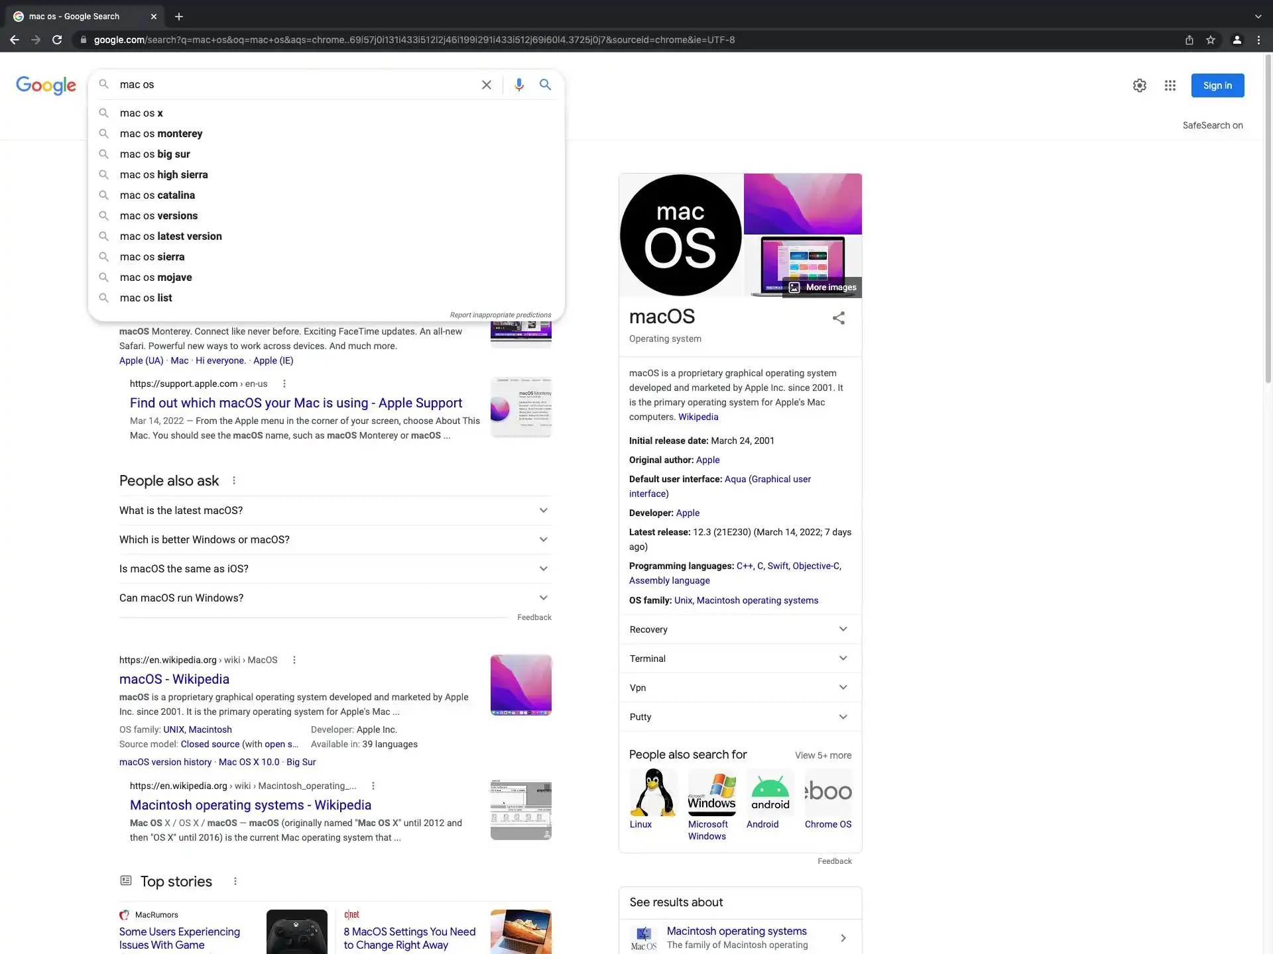The image size is (1273, 954).
Task: Open the 'macOS - Wikipedia' result link
Action: coord(174,679)
